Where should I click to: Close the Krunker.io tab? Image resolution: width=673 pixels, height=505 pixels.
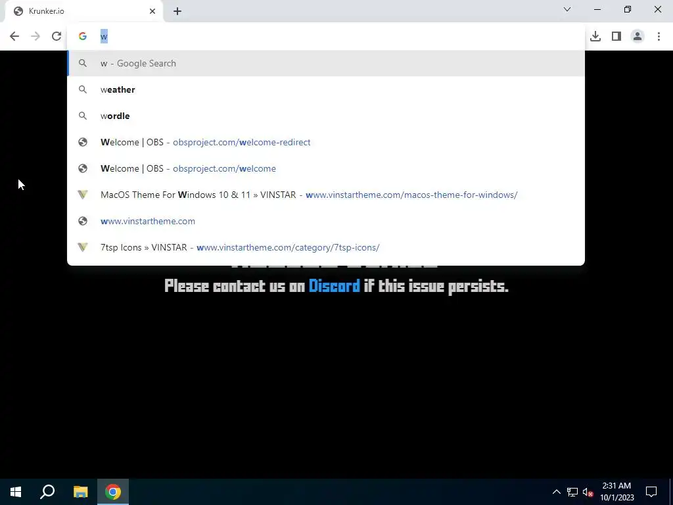pyautogui.click(x=152, y=11)
